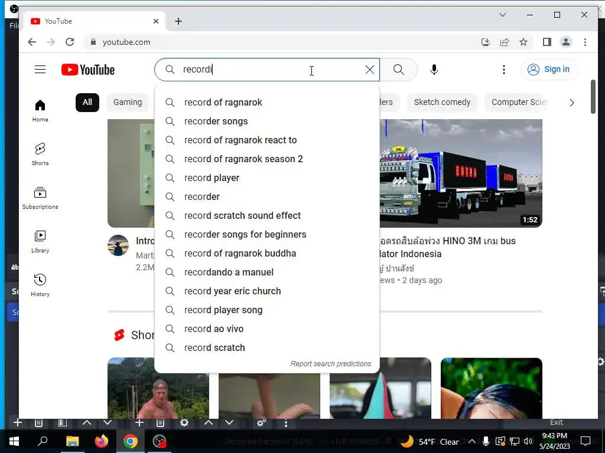
Task: Click the YouTube page vertical scrollbar
Action: tap(593, 97)
